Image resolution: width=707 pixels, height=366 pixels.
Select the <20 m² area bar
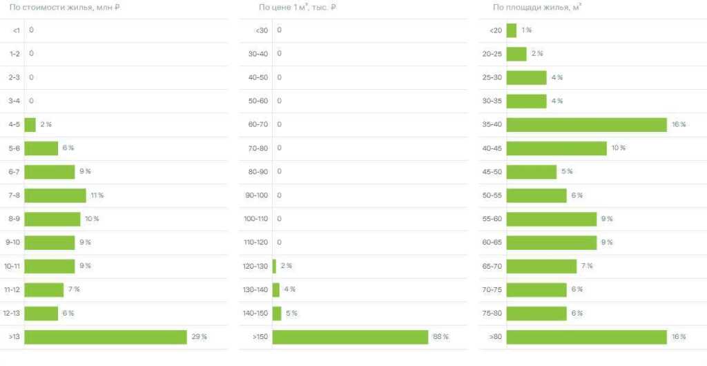click(512, 30)
